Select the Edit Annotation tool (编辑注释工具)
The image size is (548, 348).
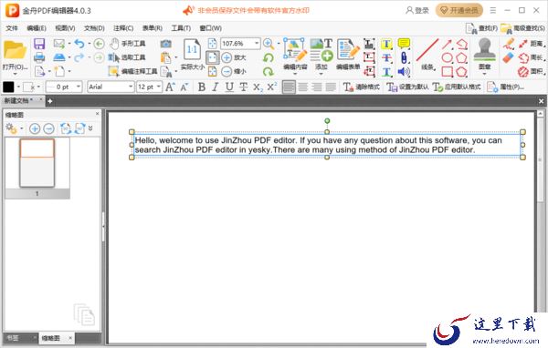pyautogui.click(x=132, y=71)
